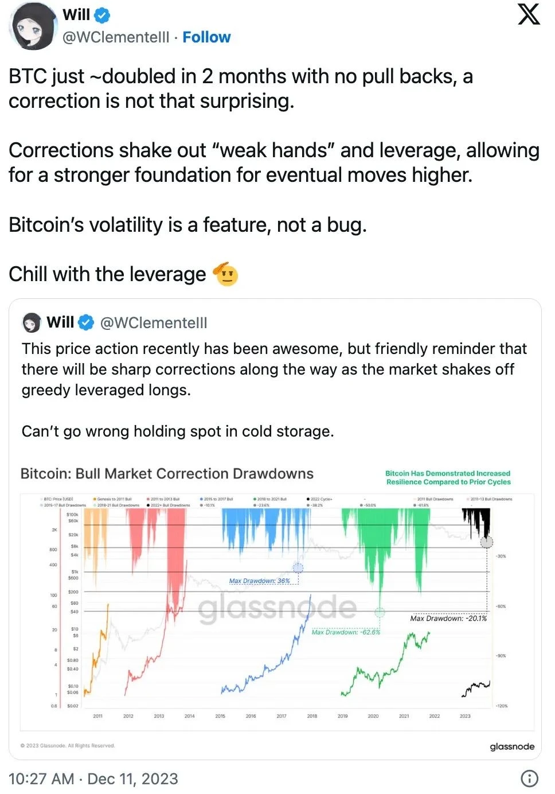555x794 pixels.
Task: Click the @WClementeIII handle in the quoted tweet
Action: (154, 323)
